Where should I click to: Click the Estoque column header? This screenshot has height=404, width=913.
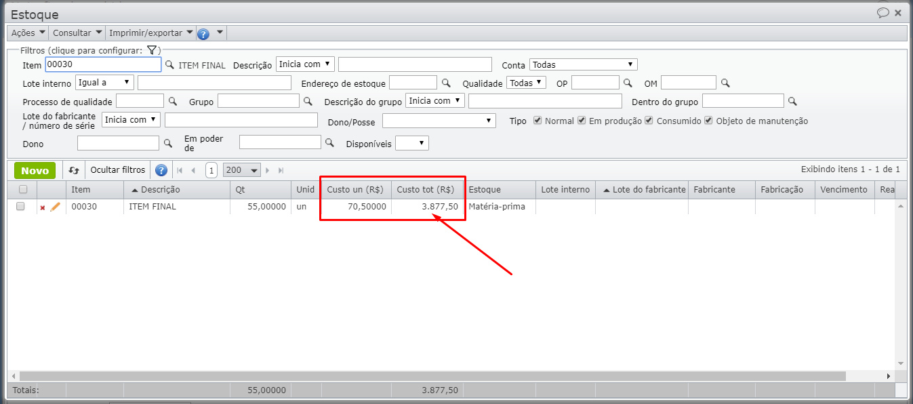[500, 190]
